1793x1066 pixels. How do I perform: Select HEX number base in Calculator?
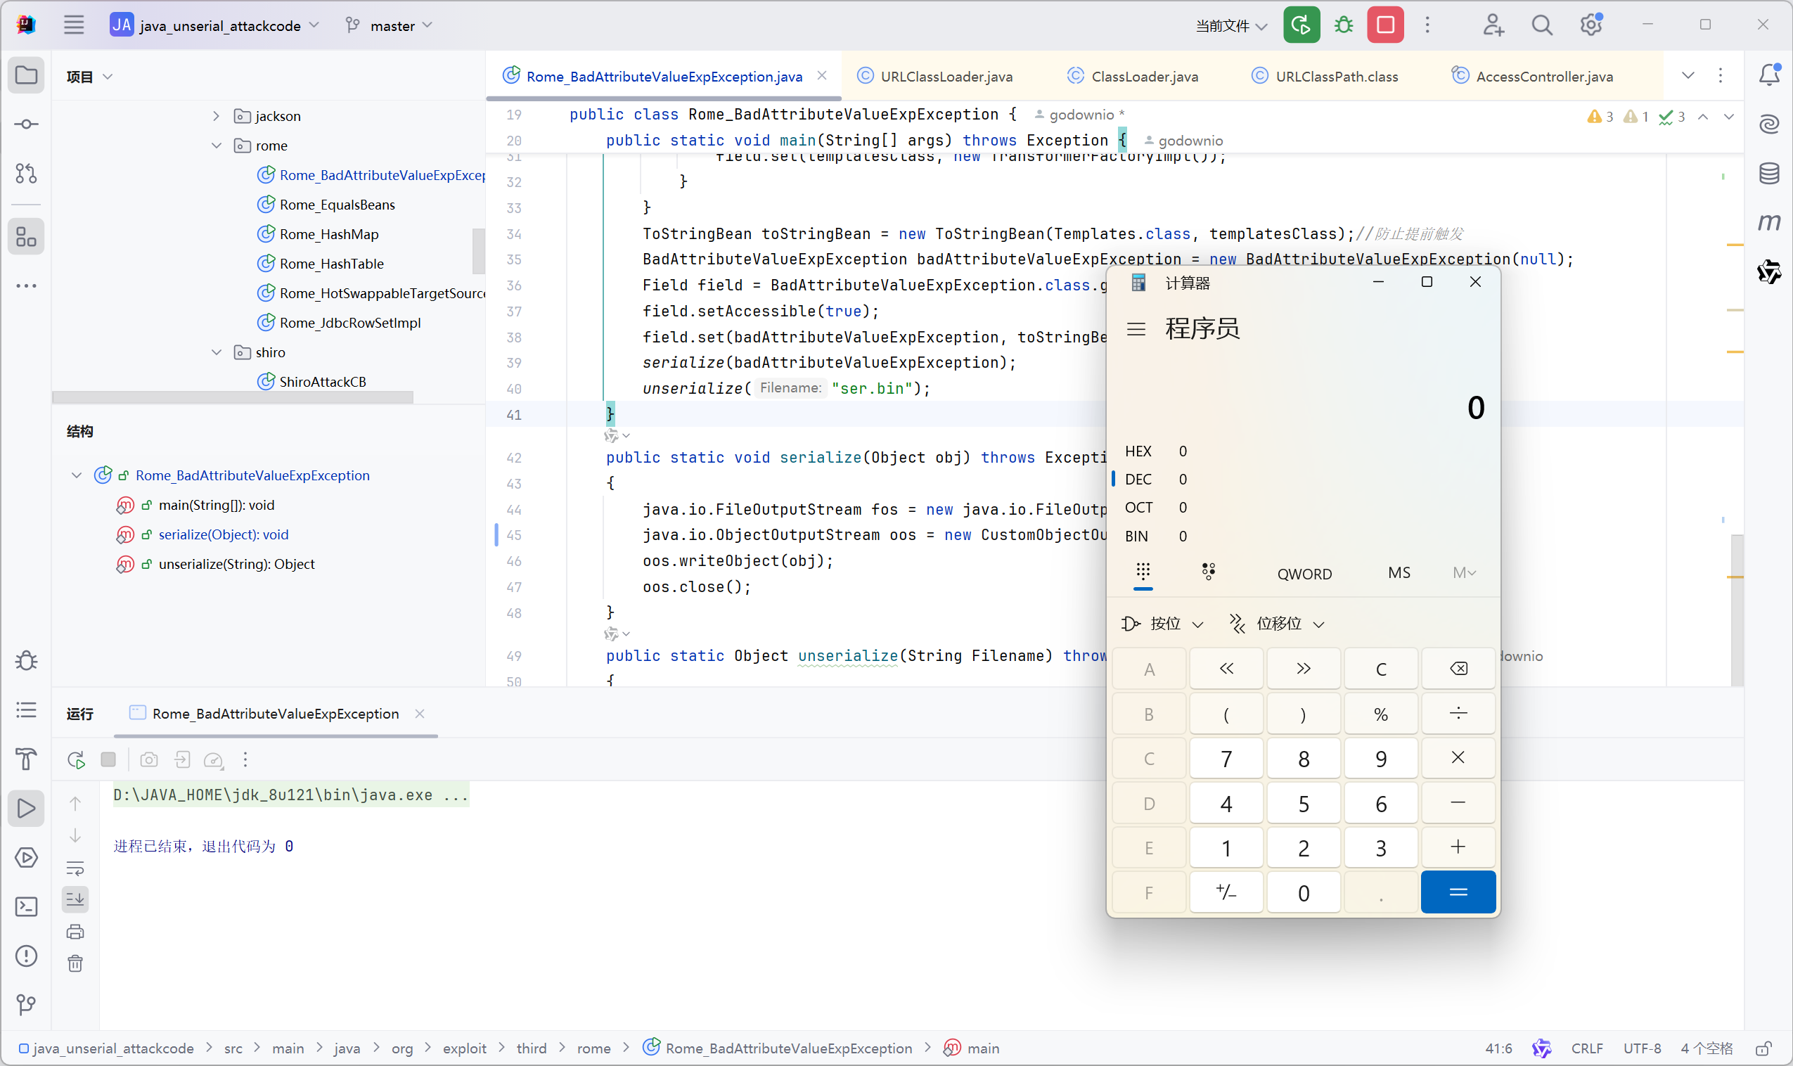(x=1304, y=451)
